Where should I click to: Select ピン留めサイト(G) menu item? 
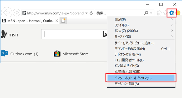141,66
